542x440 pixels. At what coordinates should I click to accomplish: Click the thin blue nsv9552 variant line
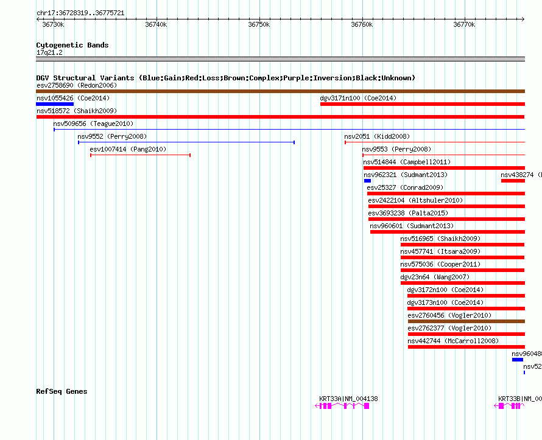(x=186, y=142)
